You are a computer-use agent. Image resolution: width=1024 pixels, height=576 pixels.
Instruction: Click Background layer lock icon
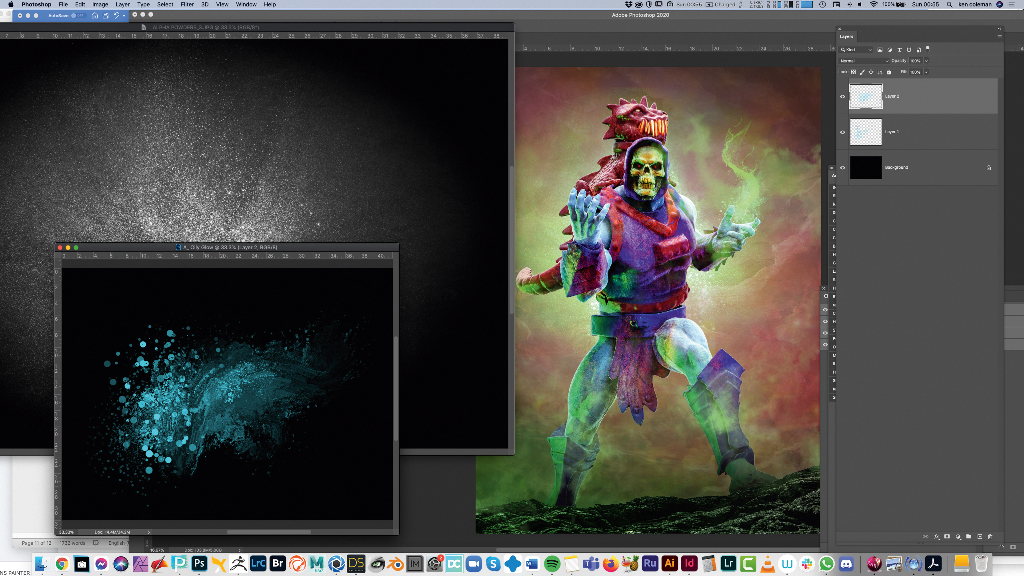point(989,168)
